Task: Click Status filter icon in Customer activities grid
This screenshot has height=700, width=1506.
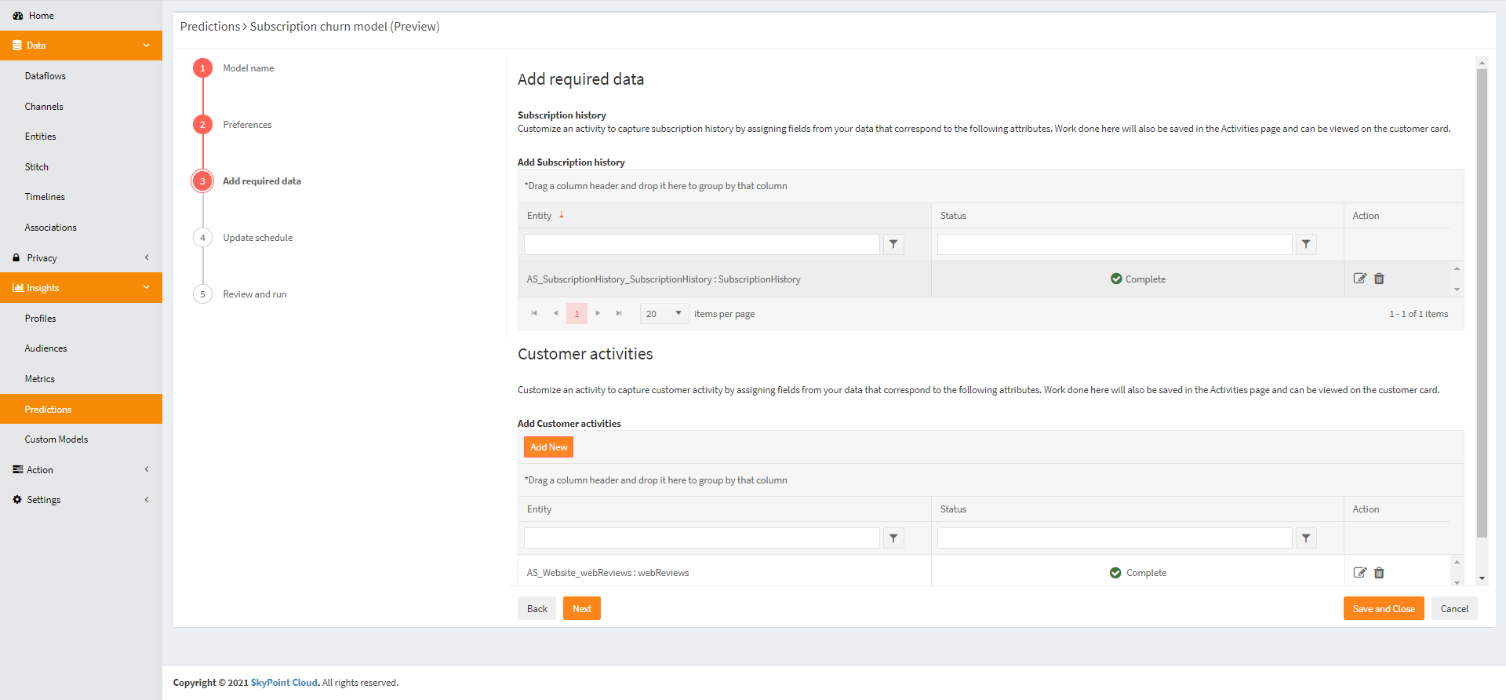Action: pyautogui.click(x=1306, y=538)
